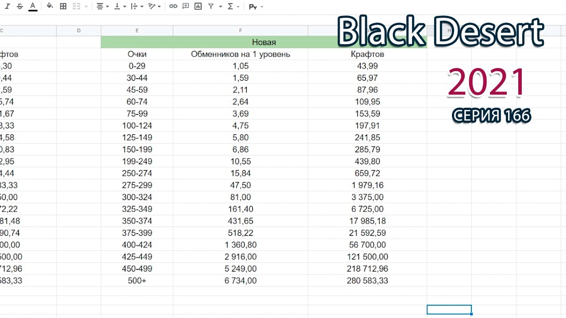Select column D header

coord(79,30)
